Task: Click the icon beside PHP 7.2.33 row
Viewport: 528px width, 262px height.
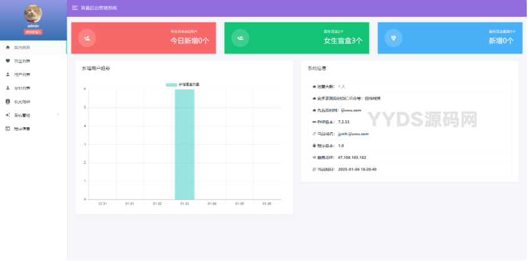Action: 315,122
